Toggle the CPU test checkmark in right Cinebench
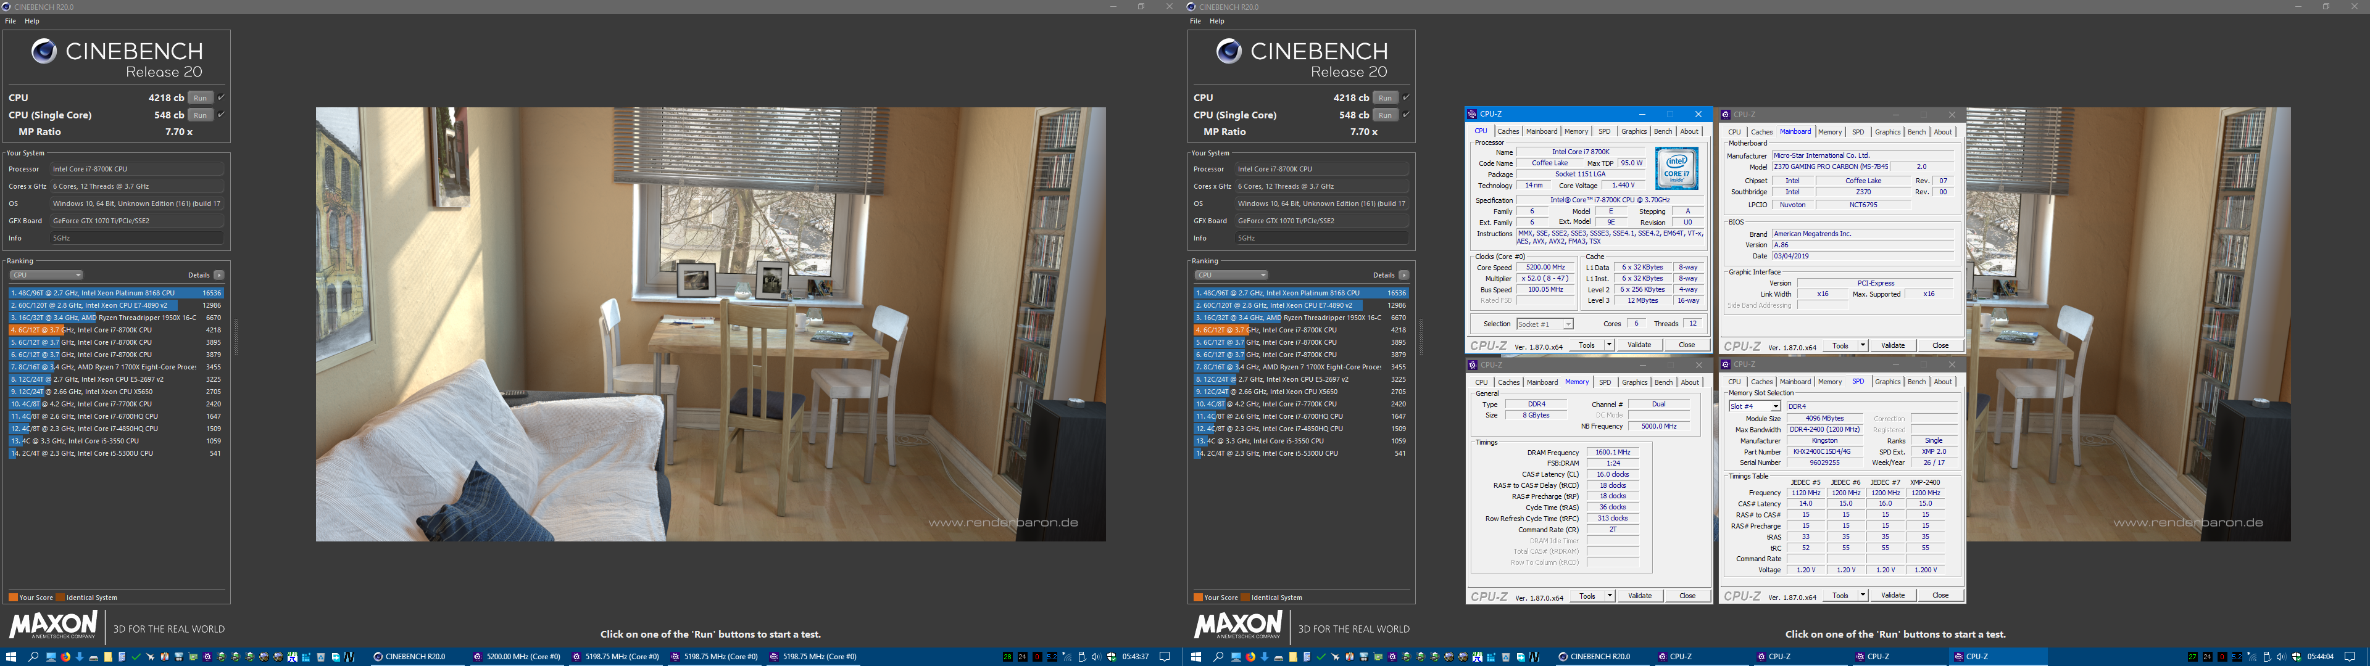The width and height of the screenshot is (2370, 666). (x=1406, y=97)
